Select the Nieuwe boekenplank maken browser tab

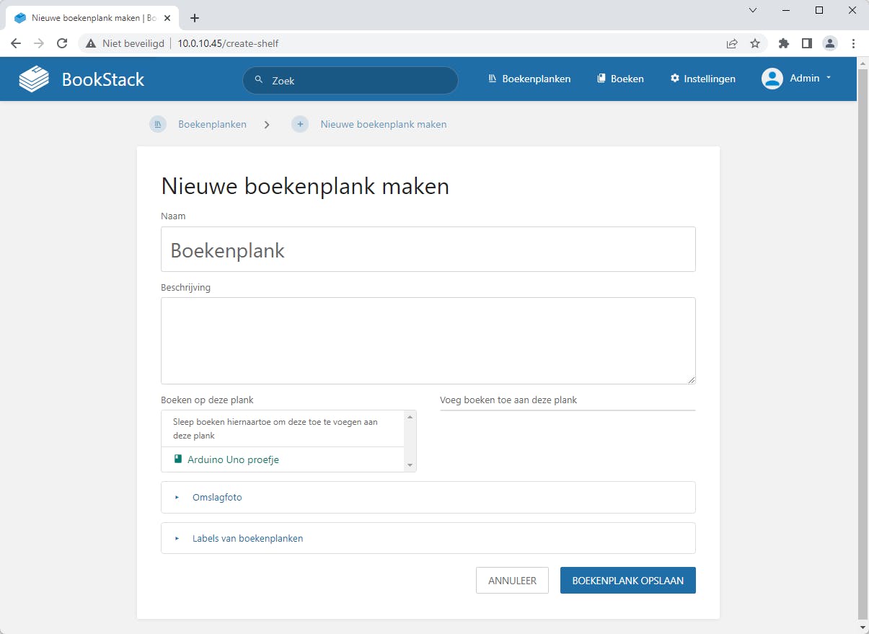[x=94, y=18]
